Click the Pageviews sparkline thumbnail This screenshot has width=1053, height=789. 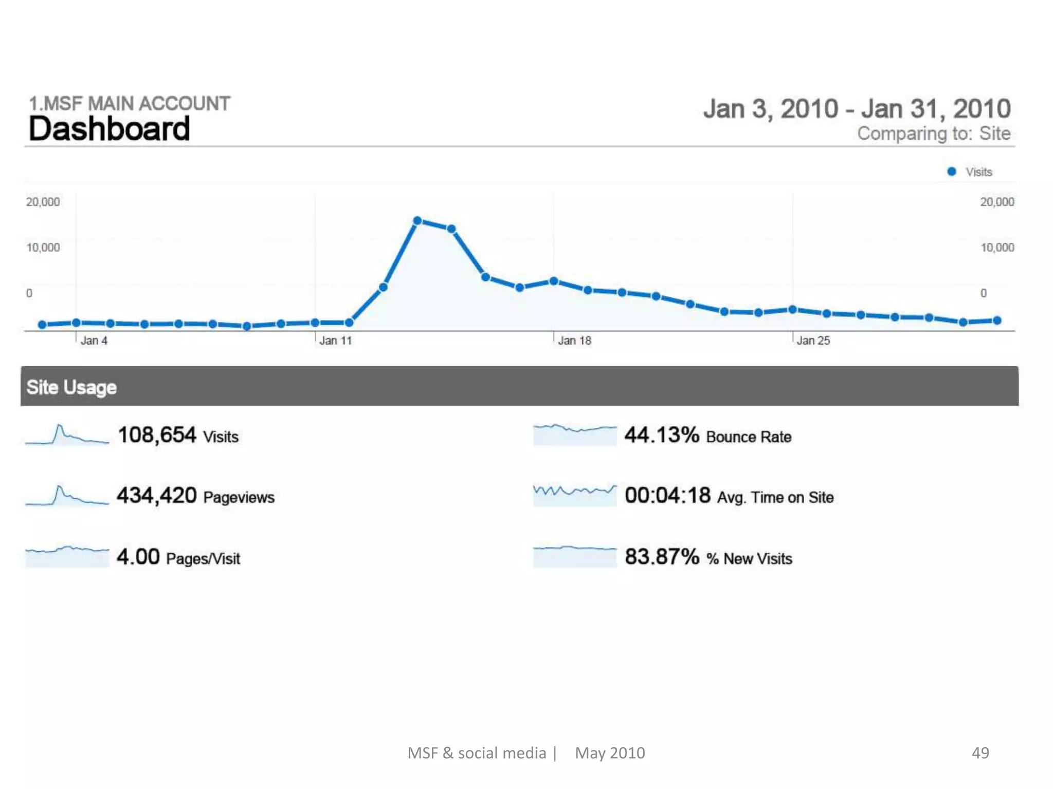coord(67,496)
